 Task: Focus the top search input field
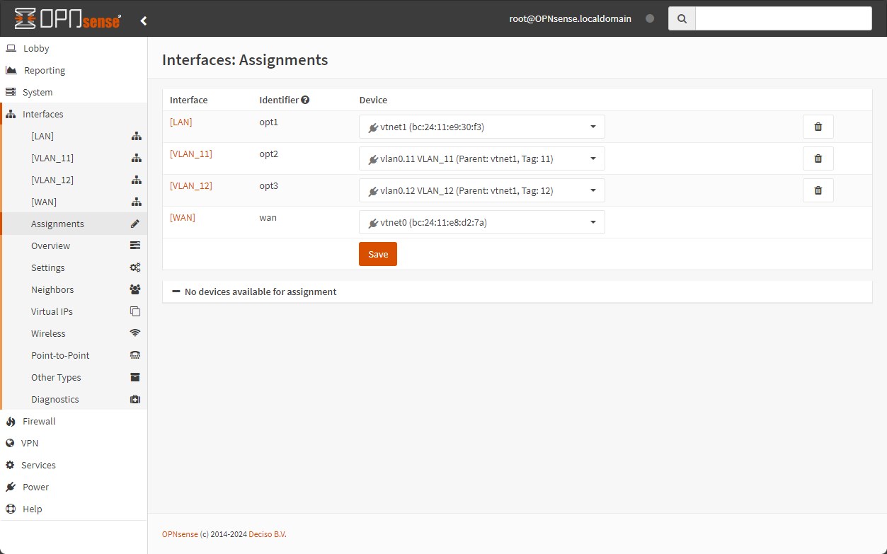[x=783, y=19]
